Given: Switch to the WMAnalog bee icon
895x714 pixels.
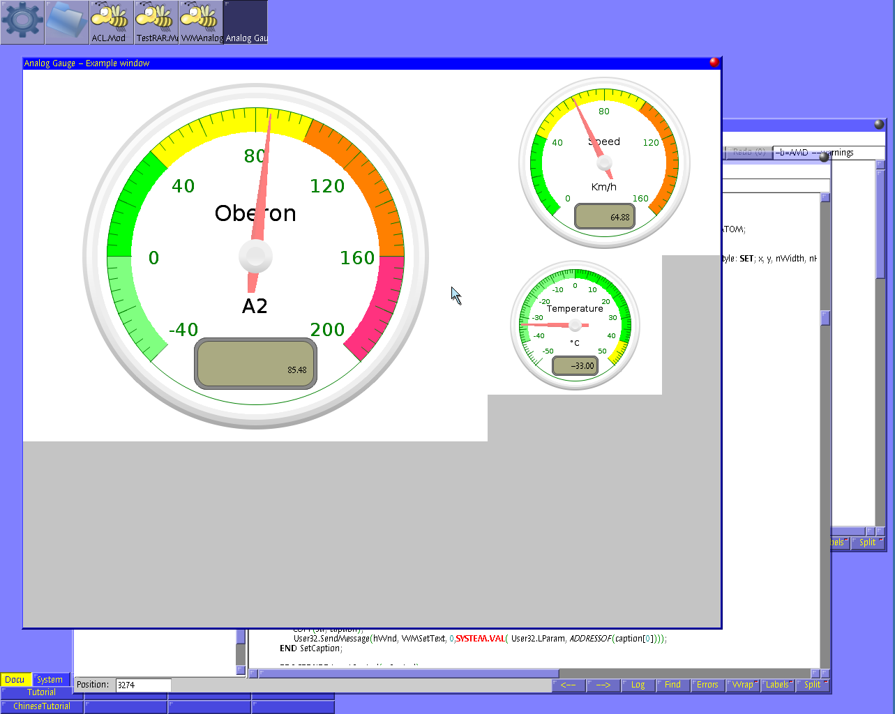Looking at the screenshot, I should tap(201, 22).
